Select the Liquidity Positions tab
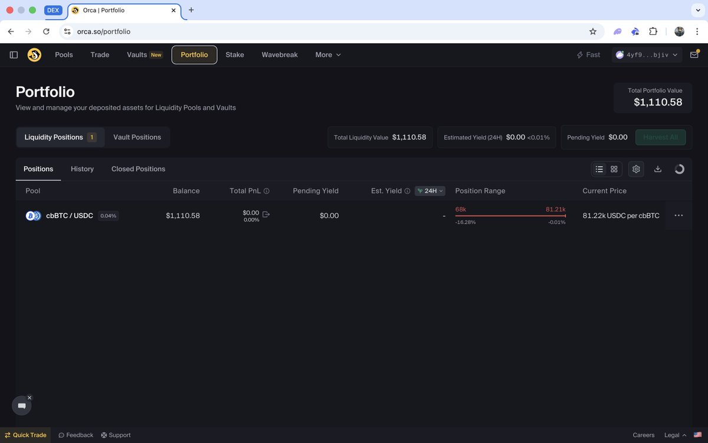 click(60, 137)
